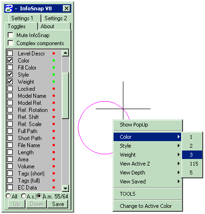Select highlighted color 3 in submenu
Image resolution: width=205 pixels, height=214 pixels.
(192, 155)
